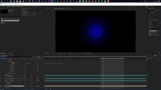This screenshot has height=90, width=161.
Task: Select the Roto Brush tool
Action: click(22, 6)
